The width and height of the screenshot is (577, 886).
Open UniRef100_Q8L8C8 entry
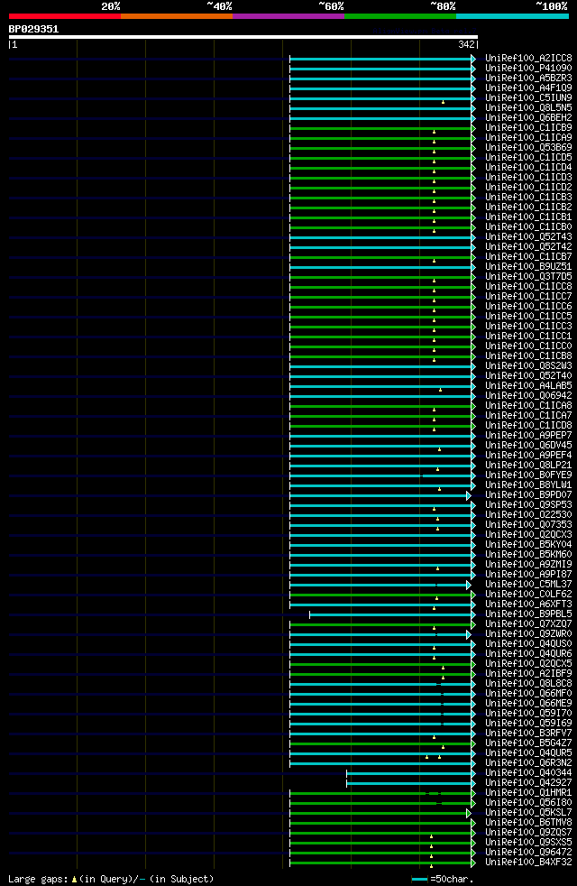point(528,683)
